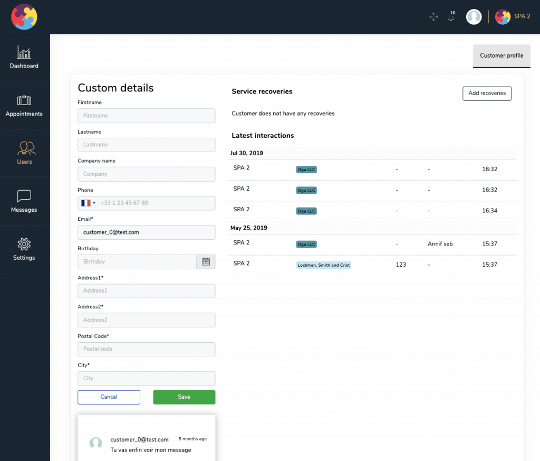Click the Add recoveries button
This screenshot has height=461, width=540.
487,93
